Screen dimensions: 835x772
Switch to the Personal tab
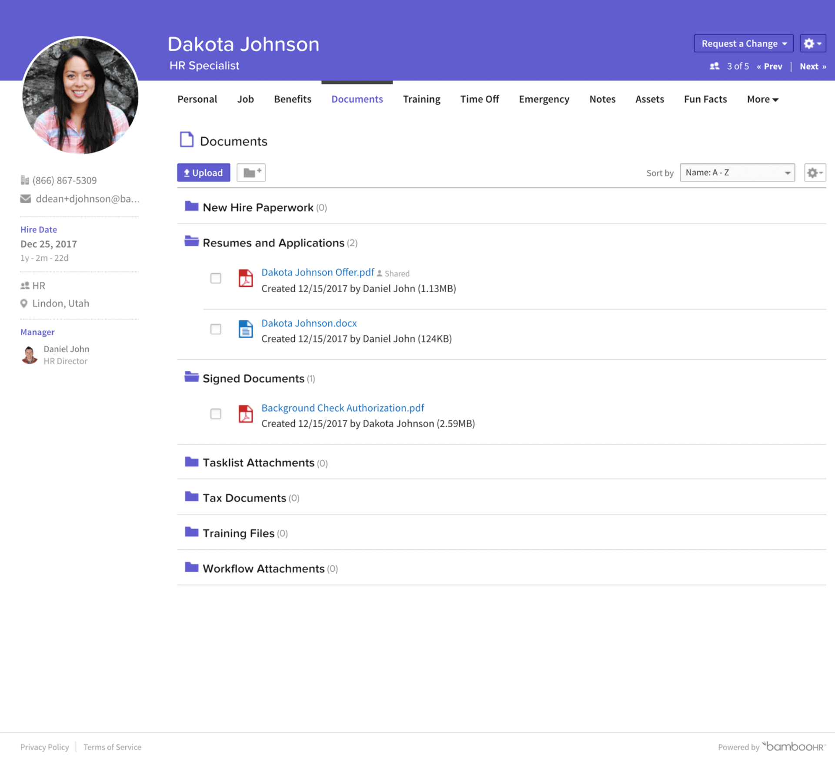tap(197, 99)
